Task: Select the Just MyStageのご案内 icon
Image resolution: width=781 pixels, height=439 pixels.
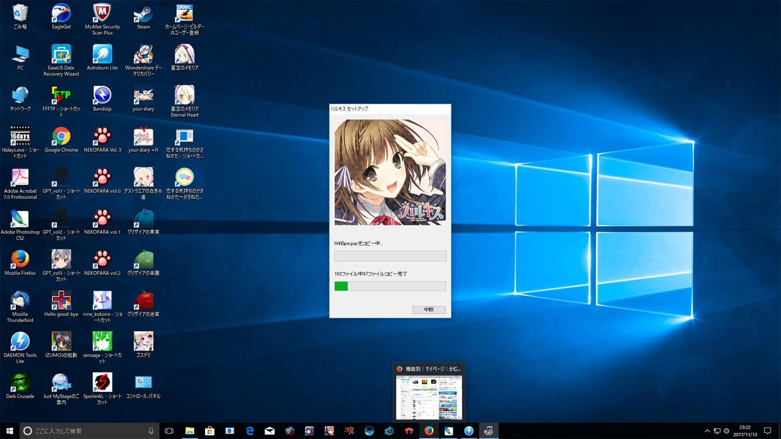Action: coord(61,388)
